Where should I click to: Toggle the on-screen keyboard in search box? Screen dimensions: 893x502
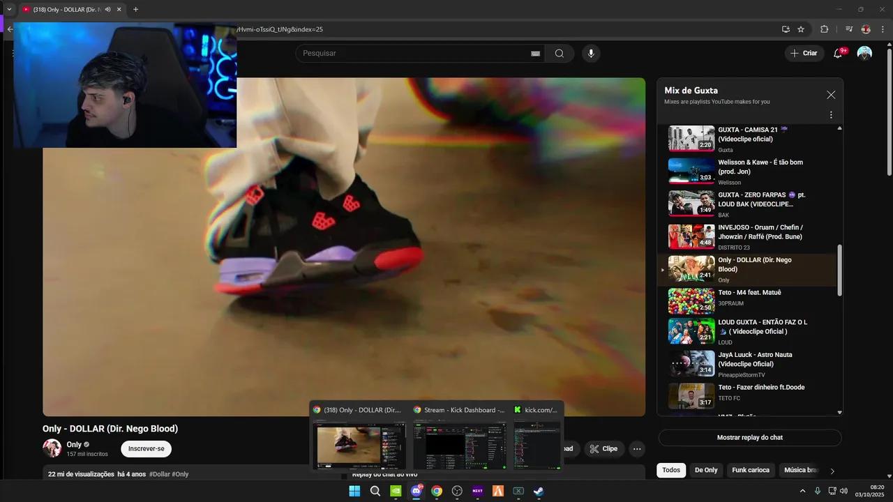(x=535, y=54)
